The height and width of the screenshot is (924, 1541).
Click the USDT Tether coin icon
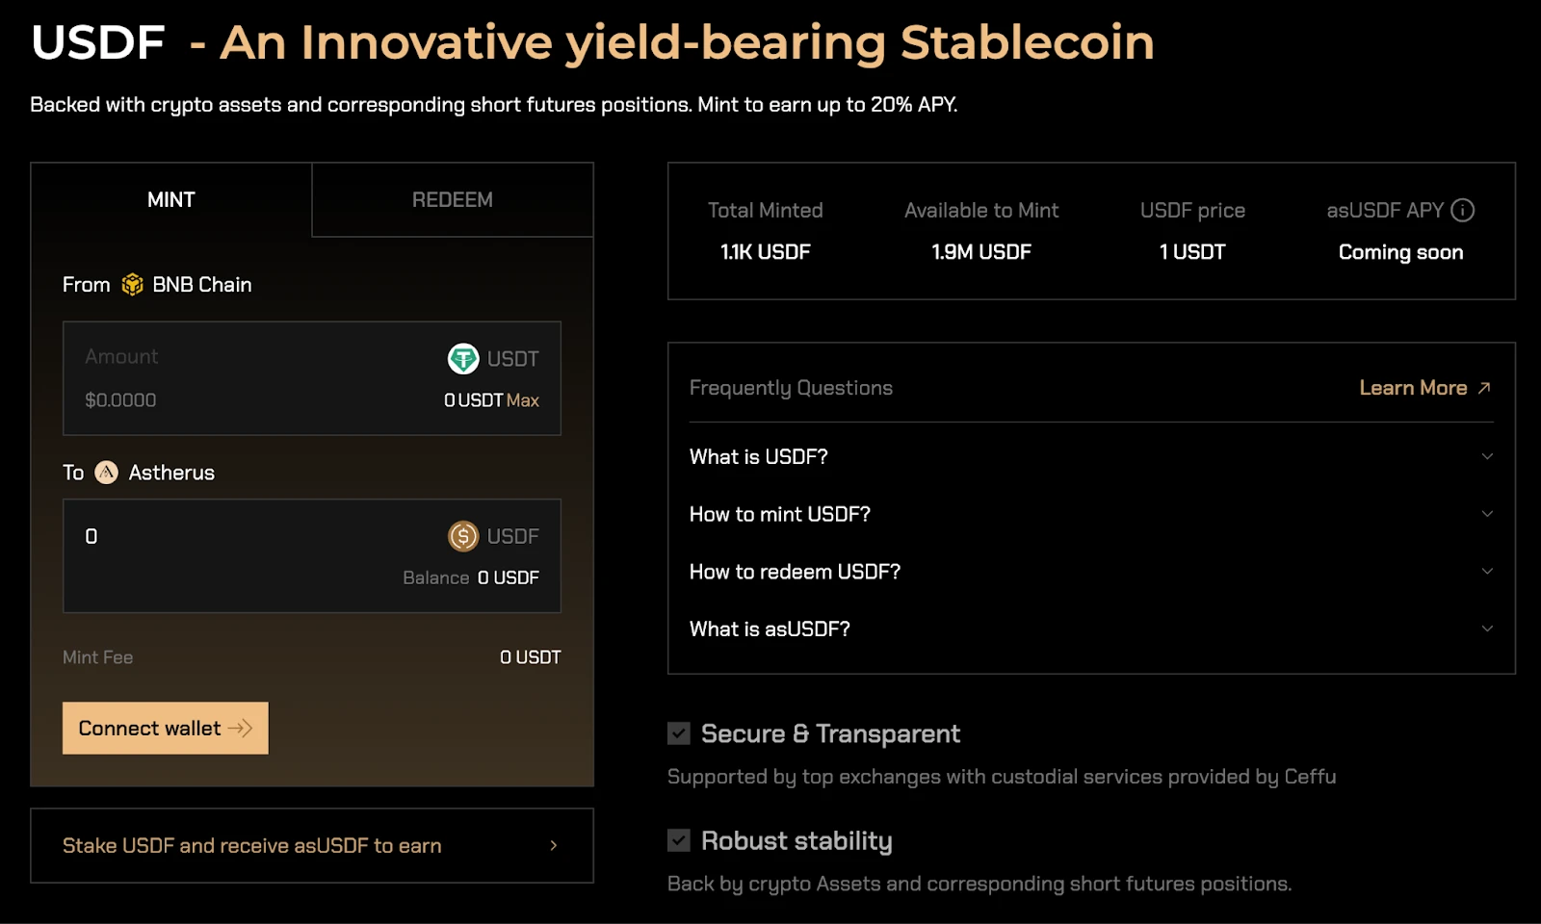[463, 359]
